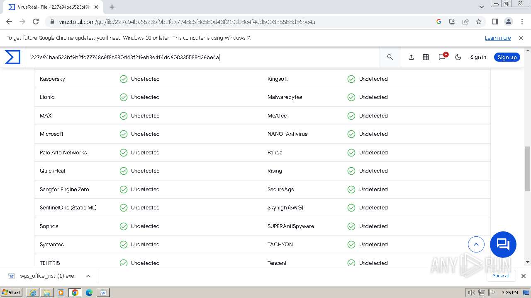Expand the download item options chevron

(88, 276)
